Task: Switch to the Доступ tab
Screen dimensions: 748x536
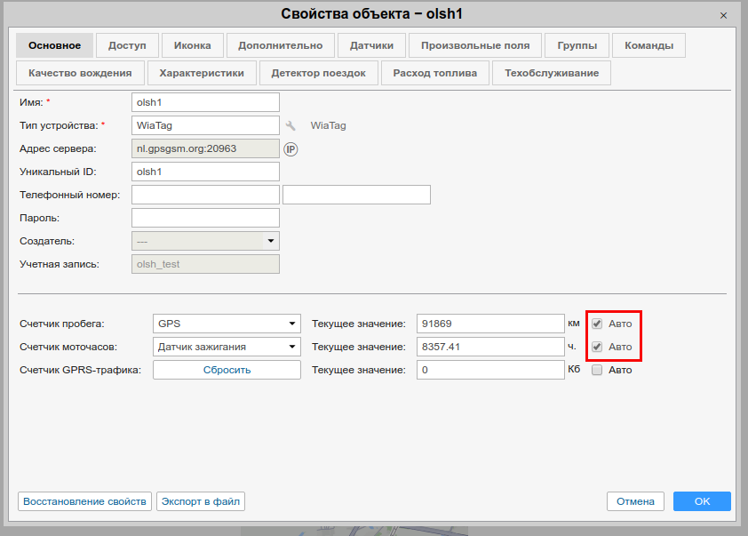Action: 127,45
